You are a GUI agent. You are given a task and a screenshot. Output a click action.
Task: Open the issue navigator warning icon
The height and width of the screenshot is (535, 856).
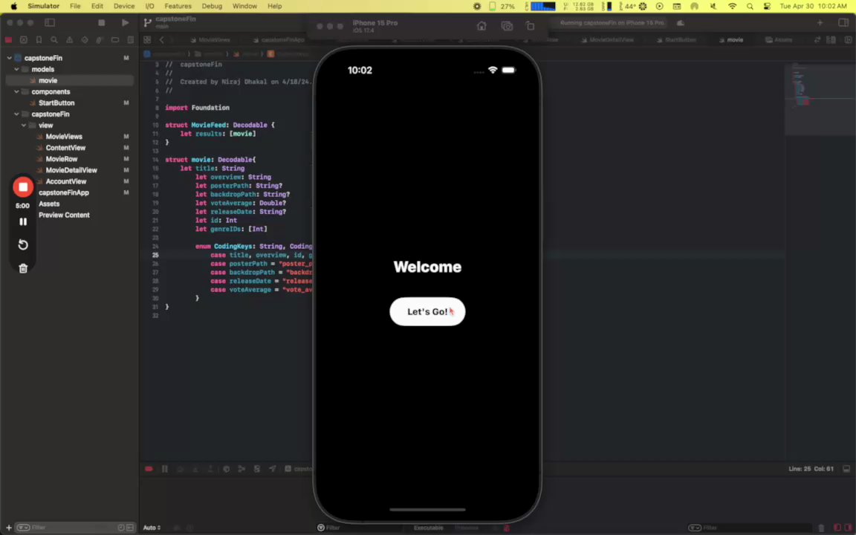(69, 40)
